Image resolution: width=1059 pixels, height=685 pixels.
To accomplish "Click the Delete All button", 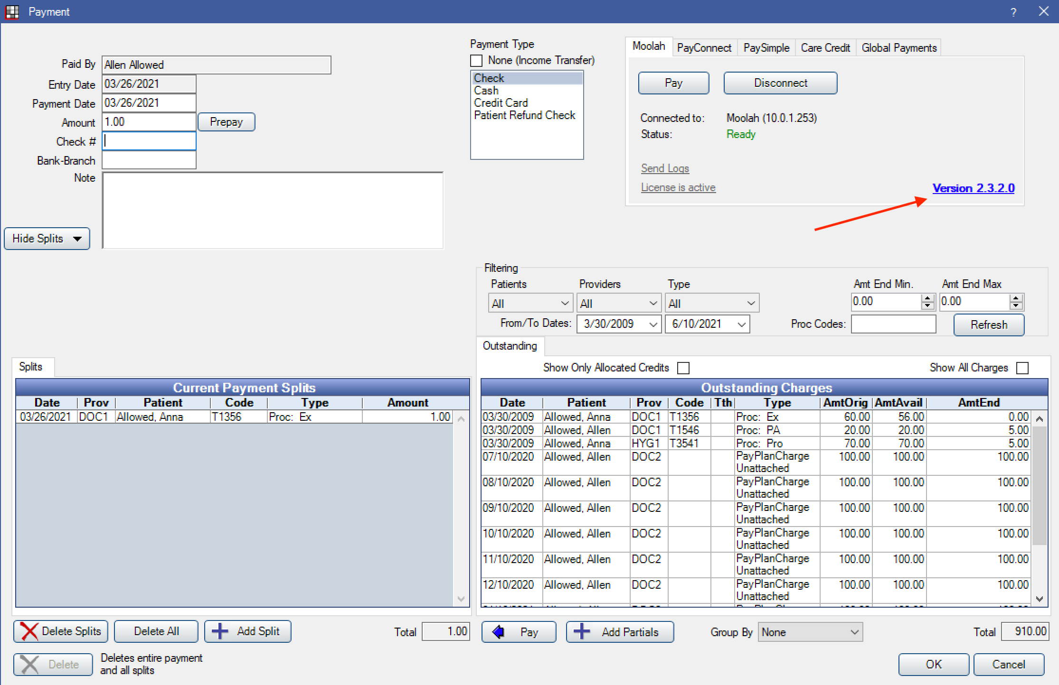I will pyautogui.click(x=156, y=631).
